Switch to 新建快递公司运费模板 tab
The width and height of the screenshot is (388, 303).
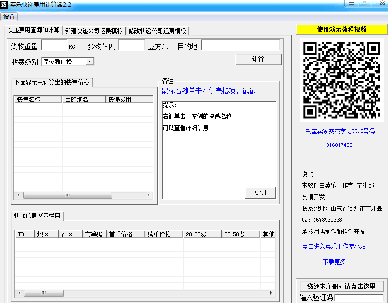click(94, 31)
